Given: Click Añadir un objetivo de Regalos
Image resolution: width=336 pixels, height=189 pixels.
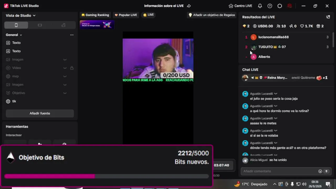Looking at the screenshot, I should tap(212, 15).
